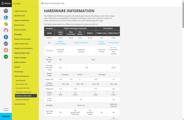Open Pebble Timeline guide

20,62
